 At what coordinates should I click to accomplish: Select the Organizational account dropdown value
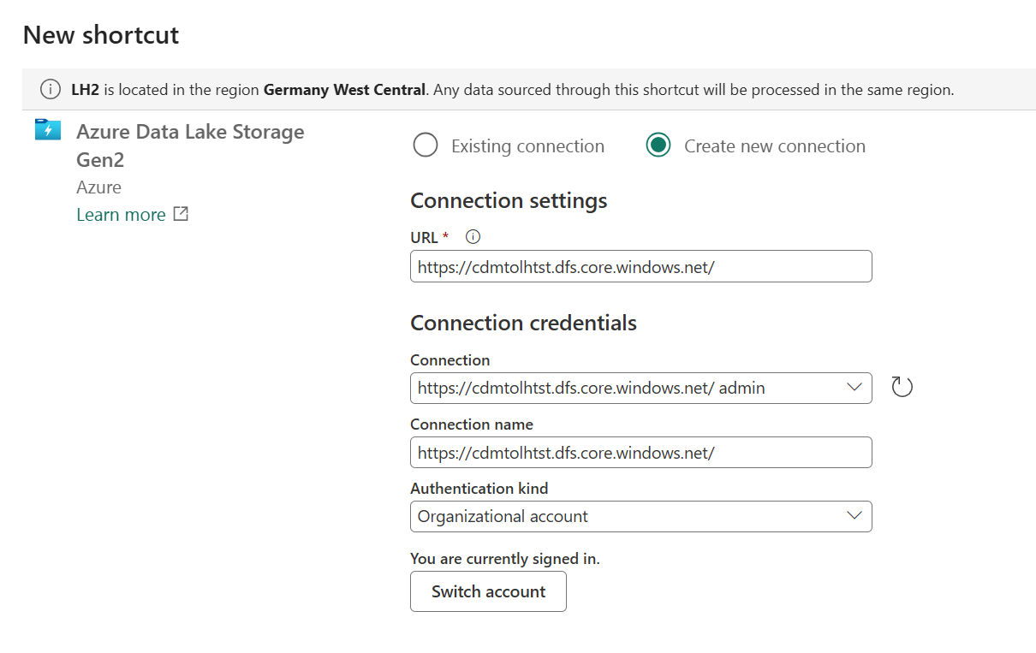[501, 516]
